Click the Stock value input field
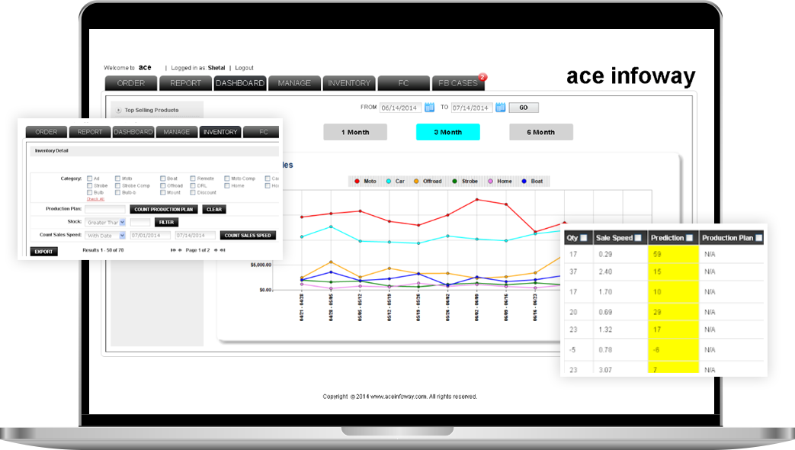 click(140, 222)
